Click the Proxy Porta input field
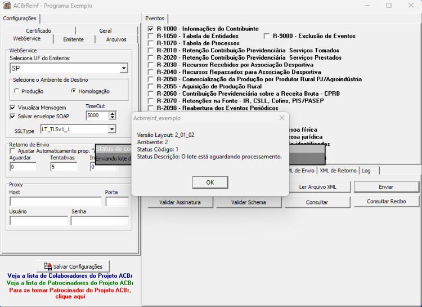This screenshot has height=307, width=422. tap(117, 202)
